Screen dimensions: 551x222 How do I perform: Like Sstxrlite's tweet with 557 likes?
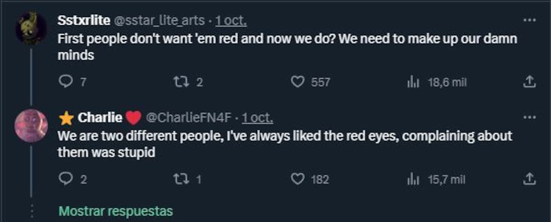298,82
